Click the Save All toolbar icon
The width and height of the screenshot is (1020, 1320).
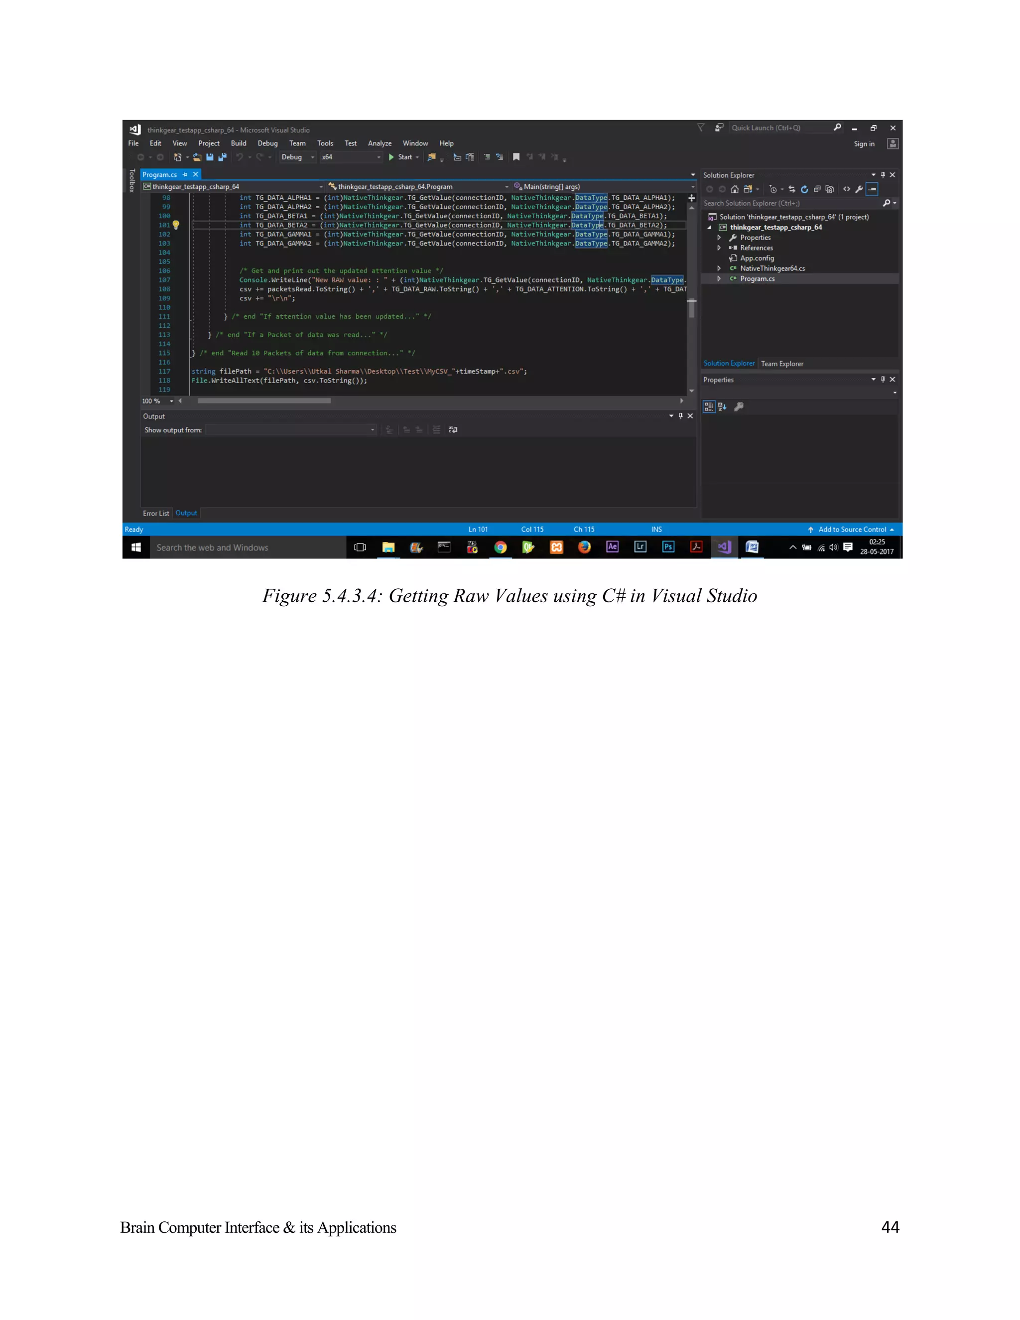222,157
